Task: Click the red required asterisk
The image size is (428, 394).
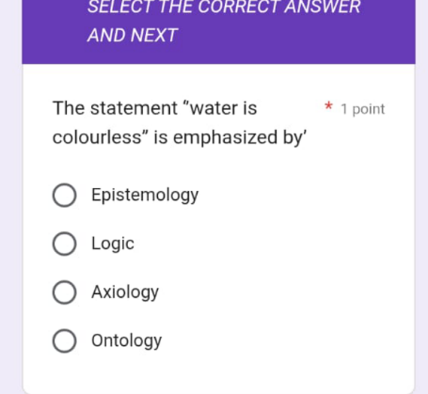Action: [328, 106]
